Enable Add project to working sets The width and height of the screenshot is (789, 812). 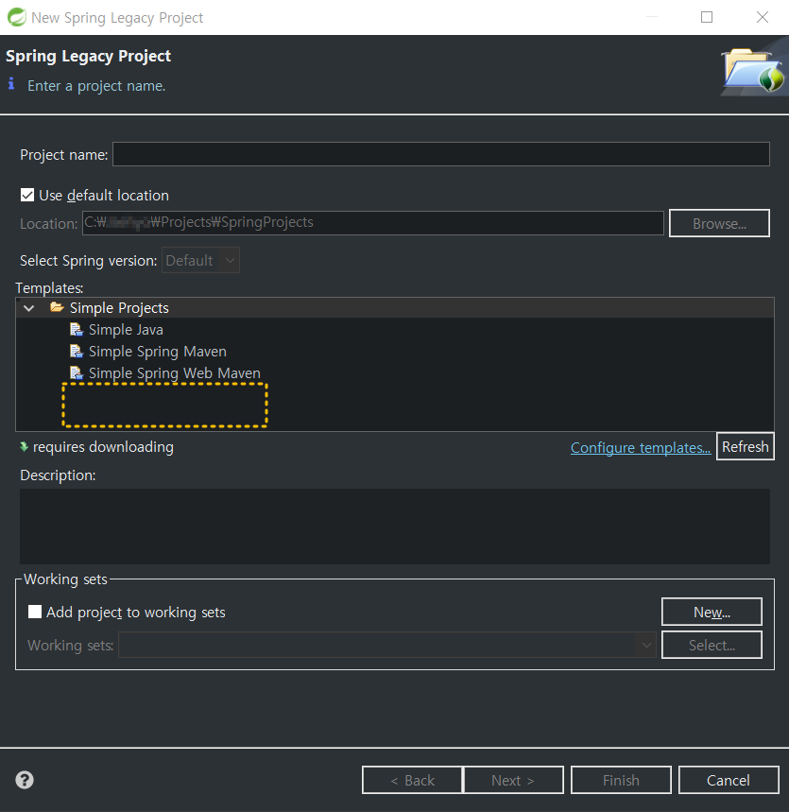35,612
